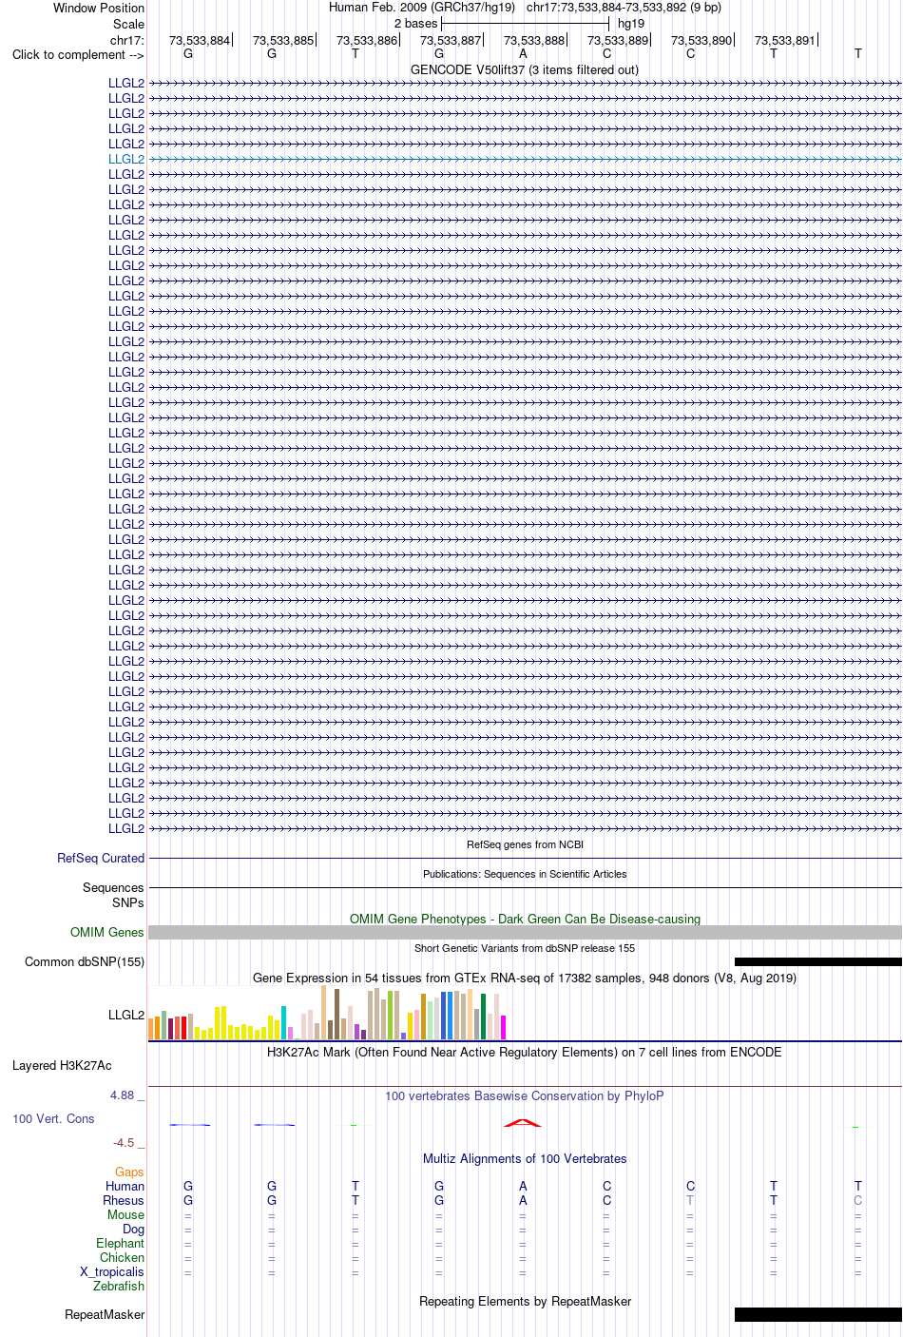This screenshot has width=903, height=1337.
Task: Click the OMIM Gene Phenotypes green title
Action: [525, 920]
